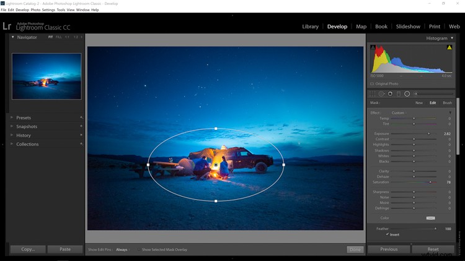Open the File menu
This screenshot has height=261, width=465.
(4, 10)
